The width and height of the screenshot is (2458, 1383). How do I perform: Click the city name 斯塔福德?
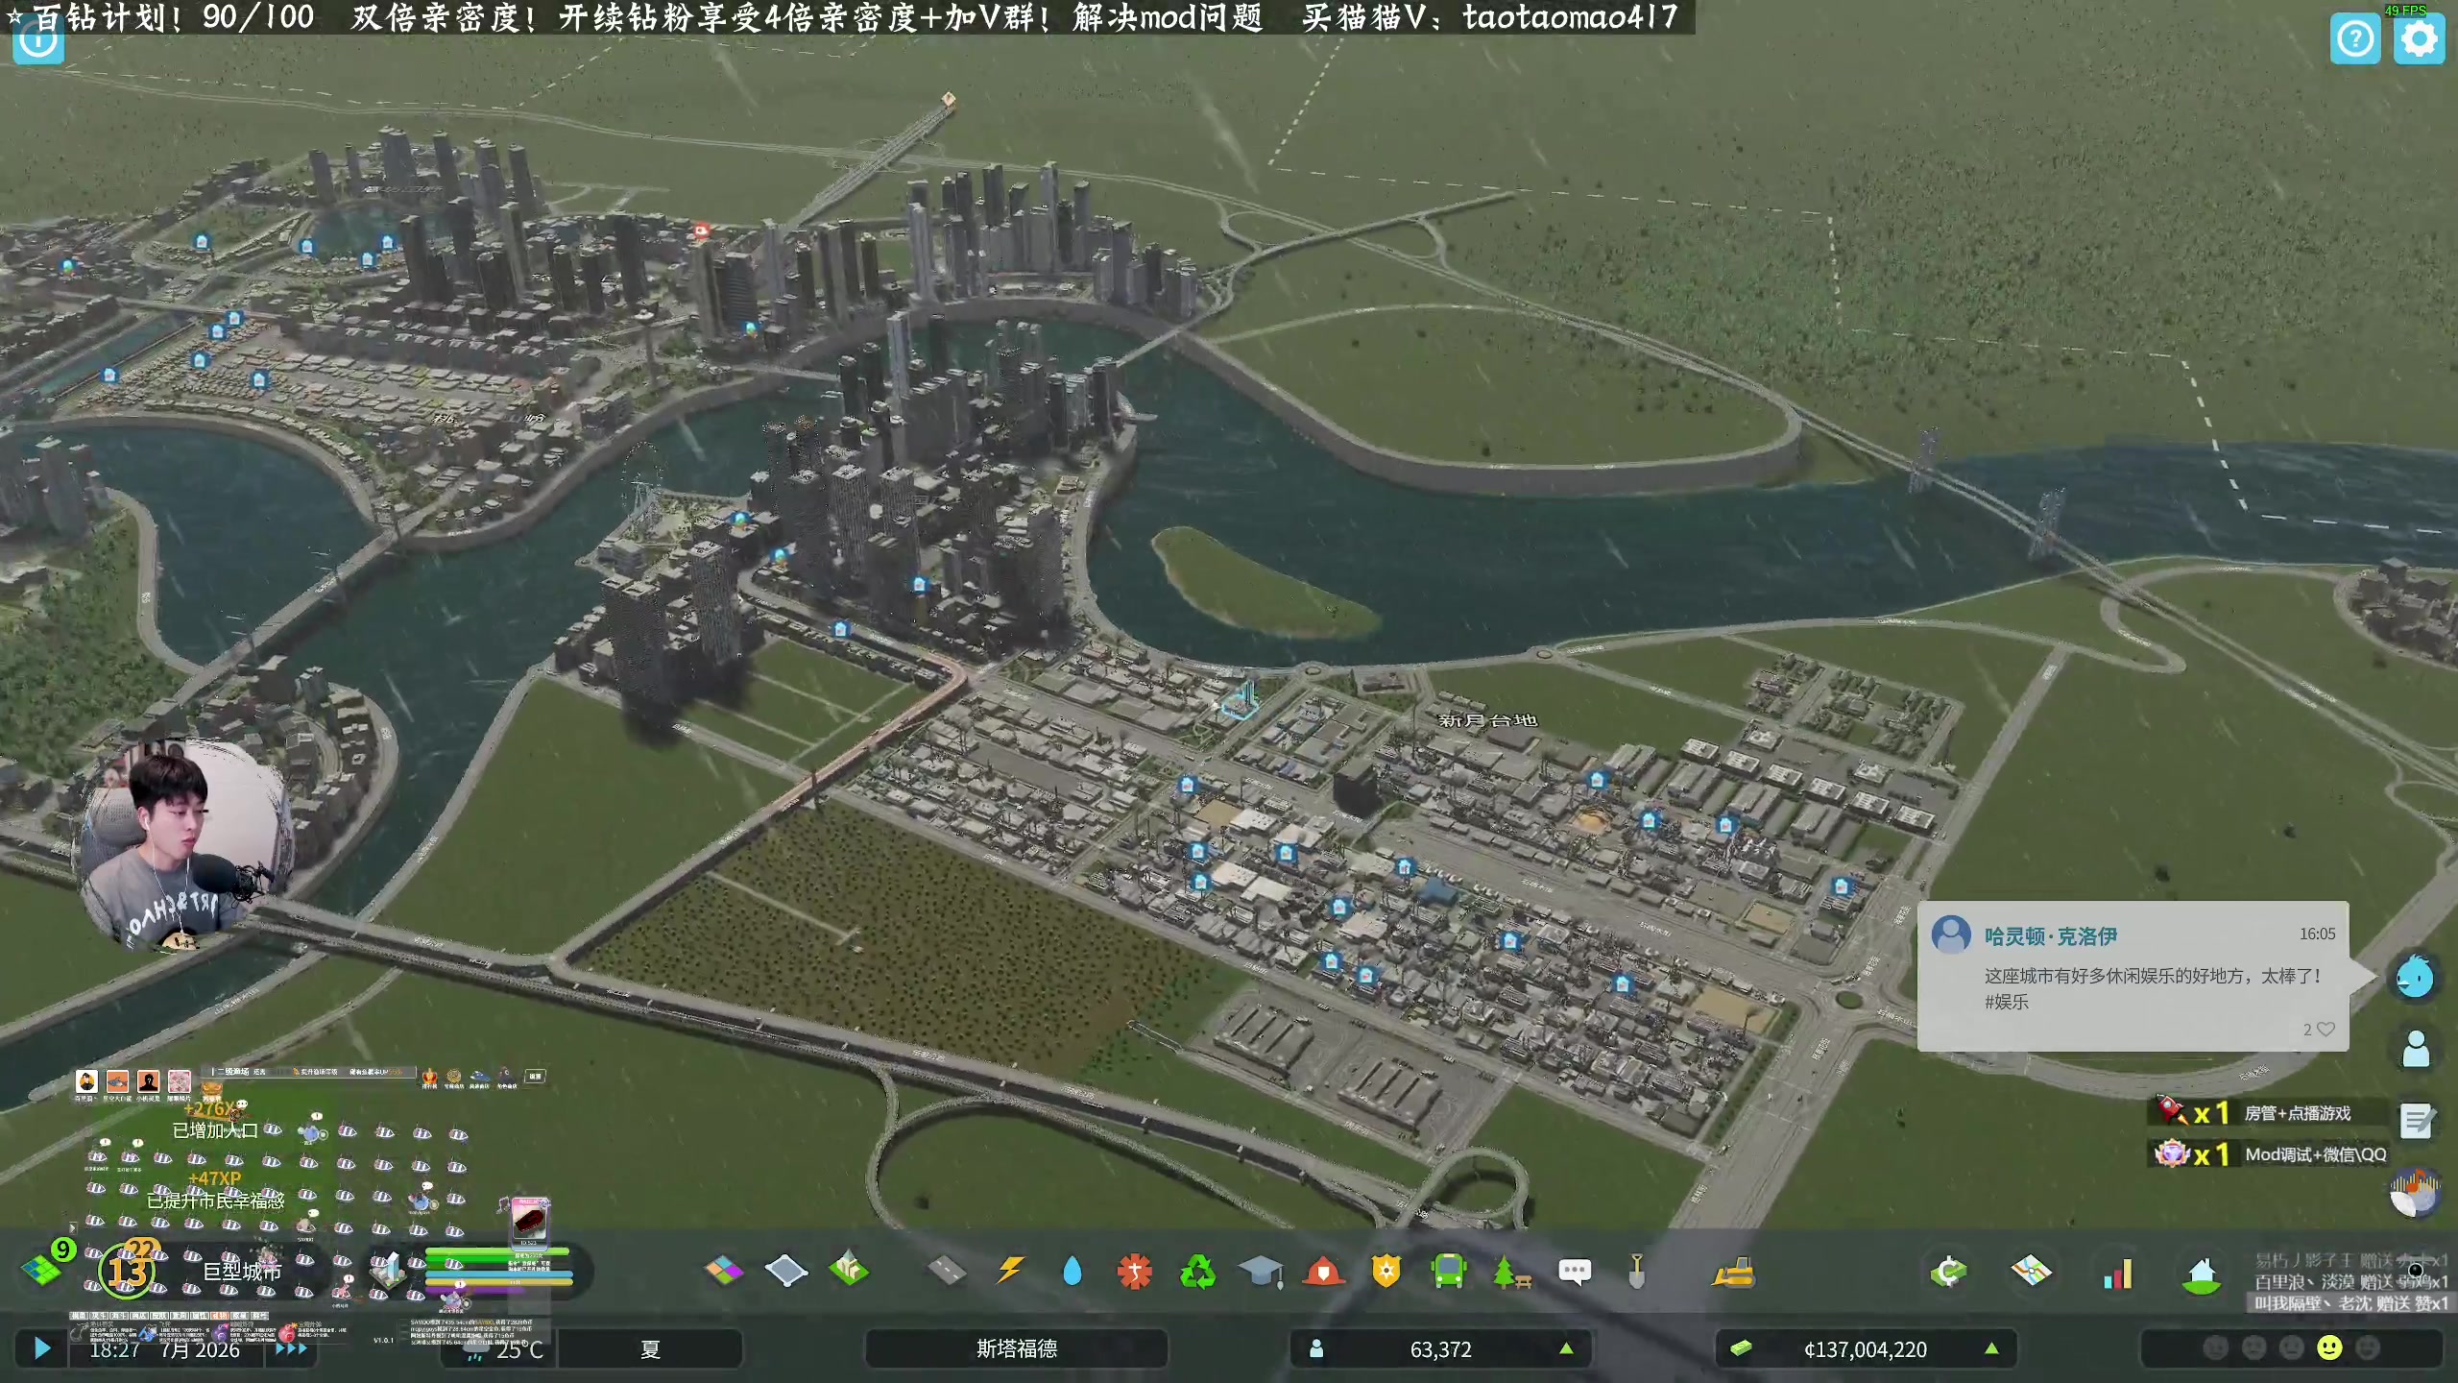[1017, 1348]
